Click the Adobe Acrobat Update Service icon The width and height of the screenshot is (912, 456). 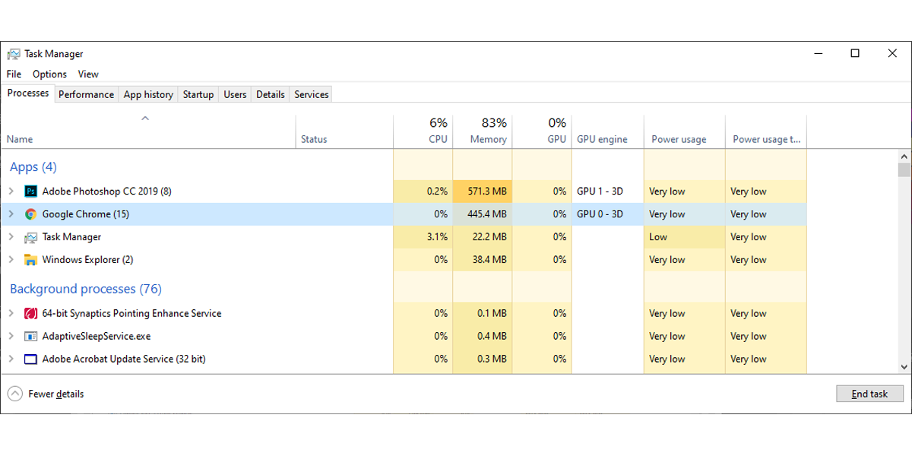tap(31, 359)
